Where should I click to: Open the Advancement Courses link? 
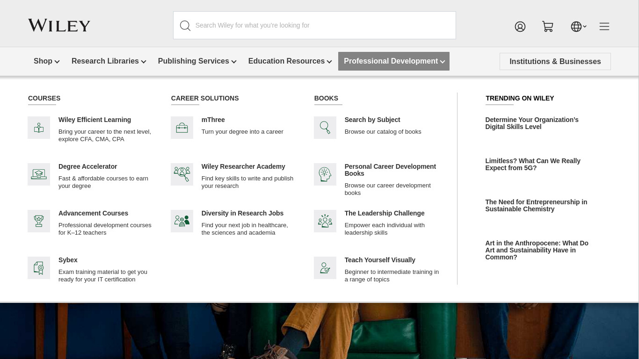(93, 213)
